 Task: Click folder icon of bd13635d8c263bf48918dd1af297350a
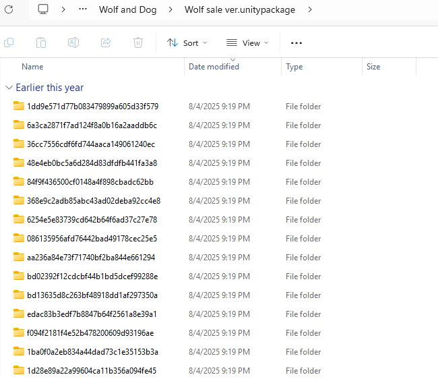point(19,295)
